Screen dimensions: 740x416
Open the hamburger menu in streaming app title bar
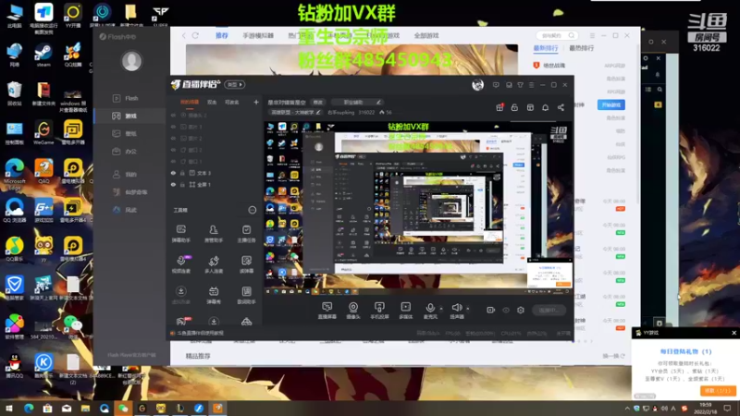[x=531, y=85]
